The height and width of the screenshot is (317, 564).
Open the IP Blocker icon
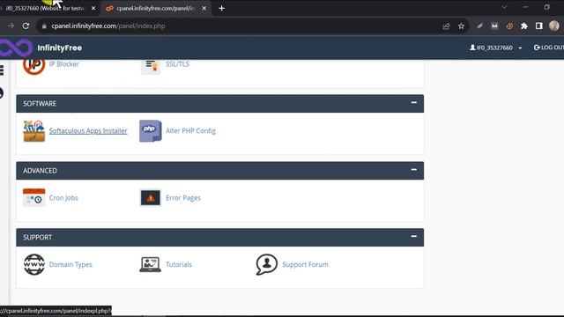(x=33, y=66)
